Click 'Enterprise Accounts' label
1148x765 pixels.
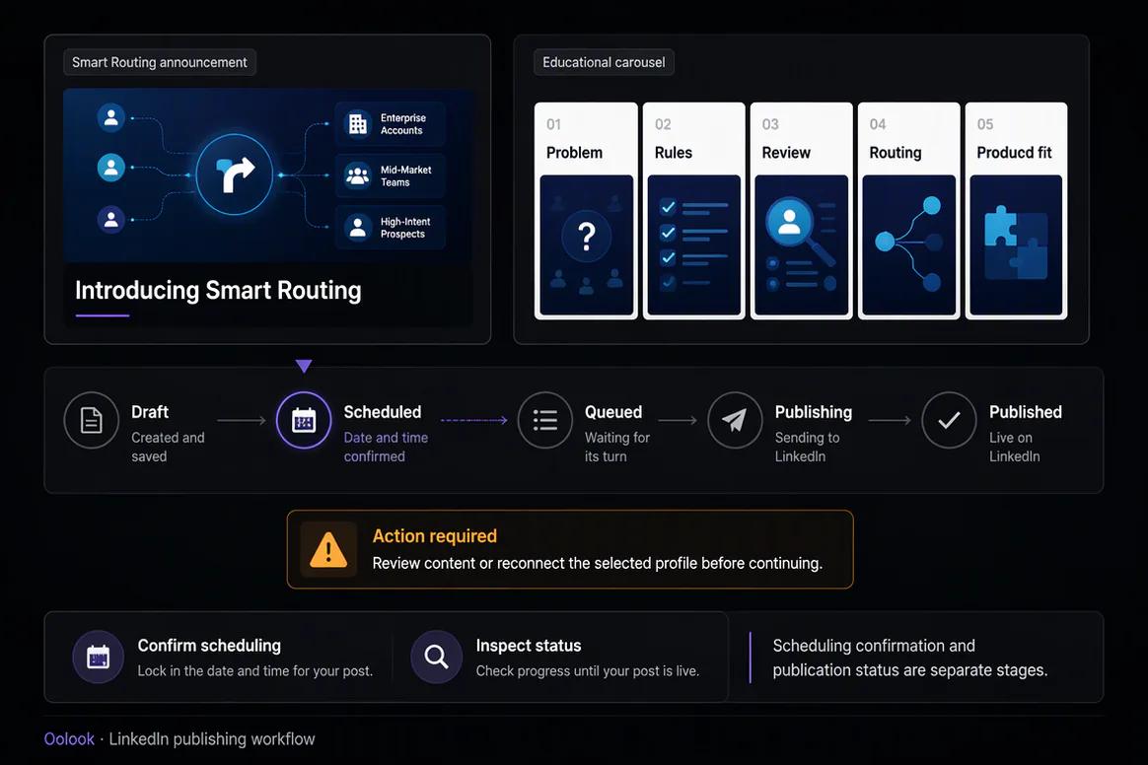click(402, 123)
